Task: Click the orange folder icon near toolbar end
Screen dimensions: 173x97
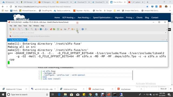Action: [72, 29]
